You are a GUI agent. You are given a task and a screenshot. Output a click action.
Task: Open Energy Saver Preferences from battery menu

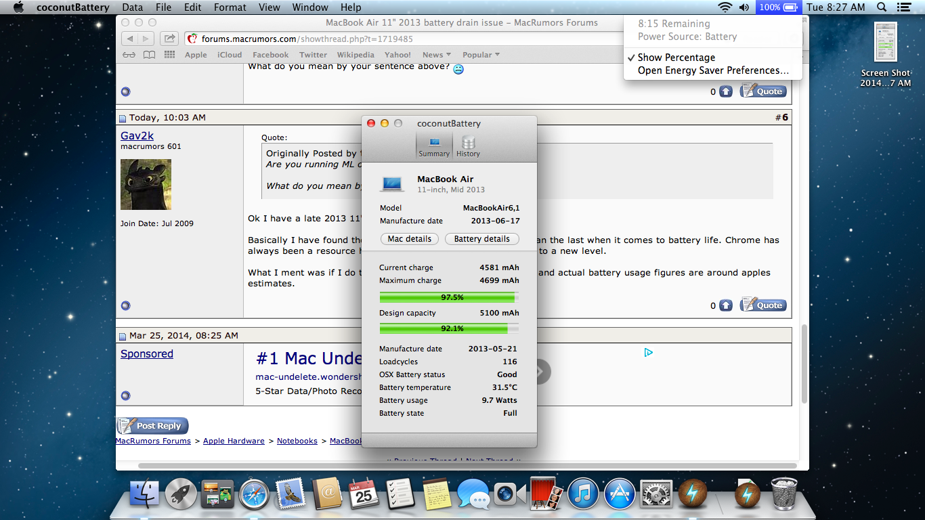pyautogui.click(x=712, y=70)
